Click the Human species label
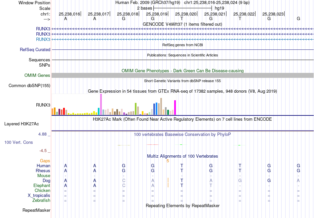 pos(43,166)
